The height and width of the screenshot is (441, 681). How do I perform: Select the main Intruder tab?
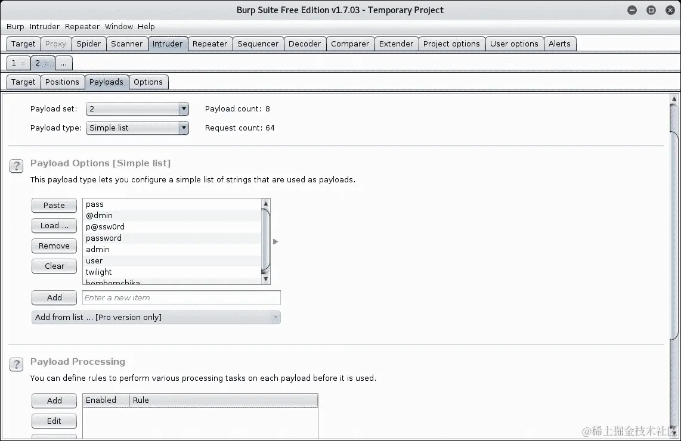[x=168, y=44]
